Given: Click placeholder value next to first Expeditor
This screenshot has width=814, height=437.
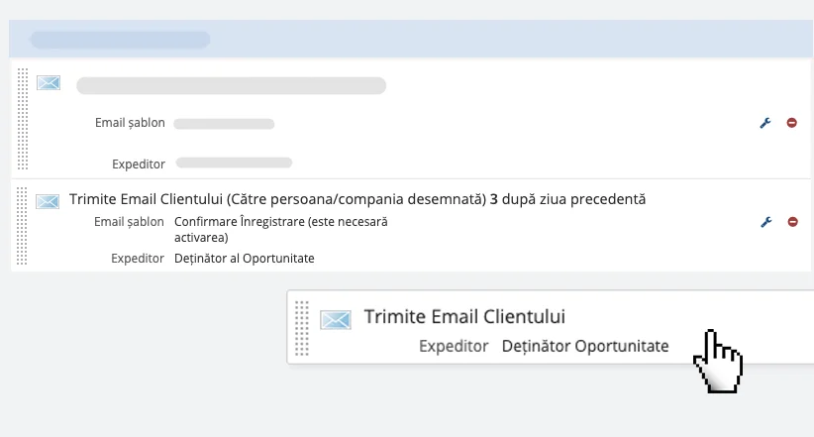Looking at the screenshot, I should point(234,163).
